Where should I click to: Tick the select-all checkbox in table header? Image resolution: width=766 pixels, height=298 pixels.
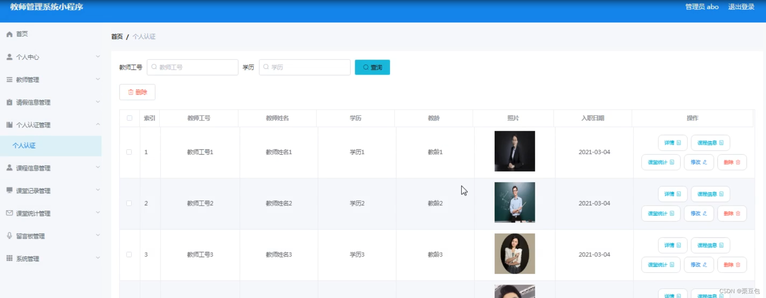[130, 118]
